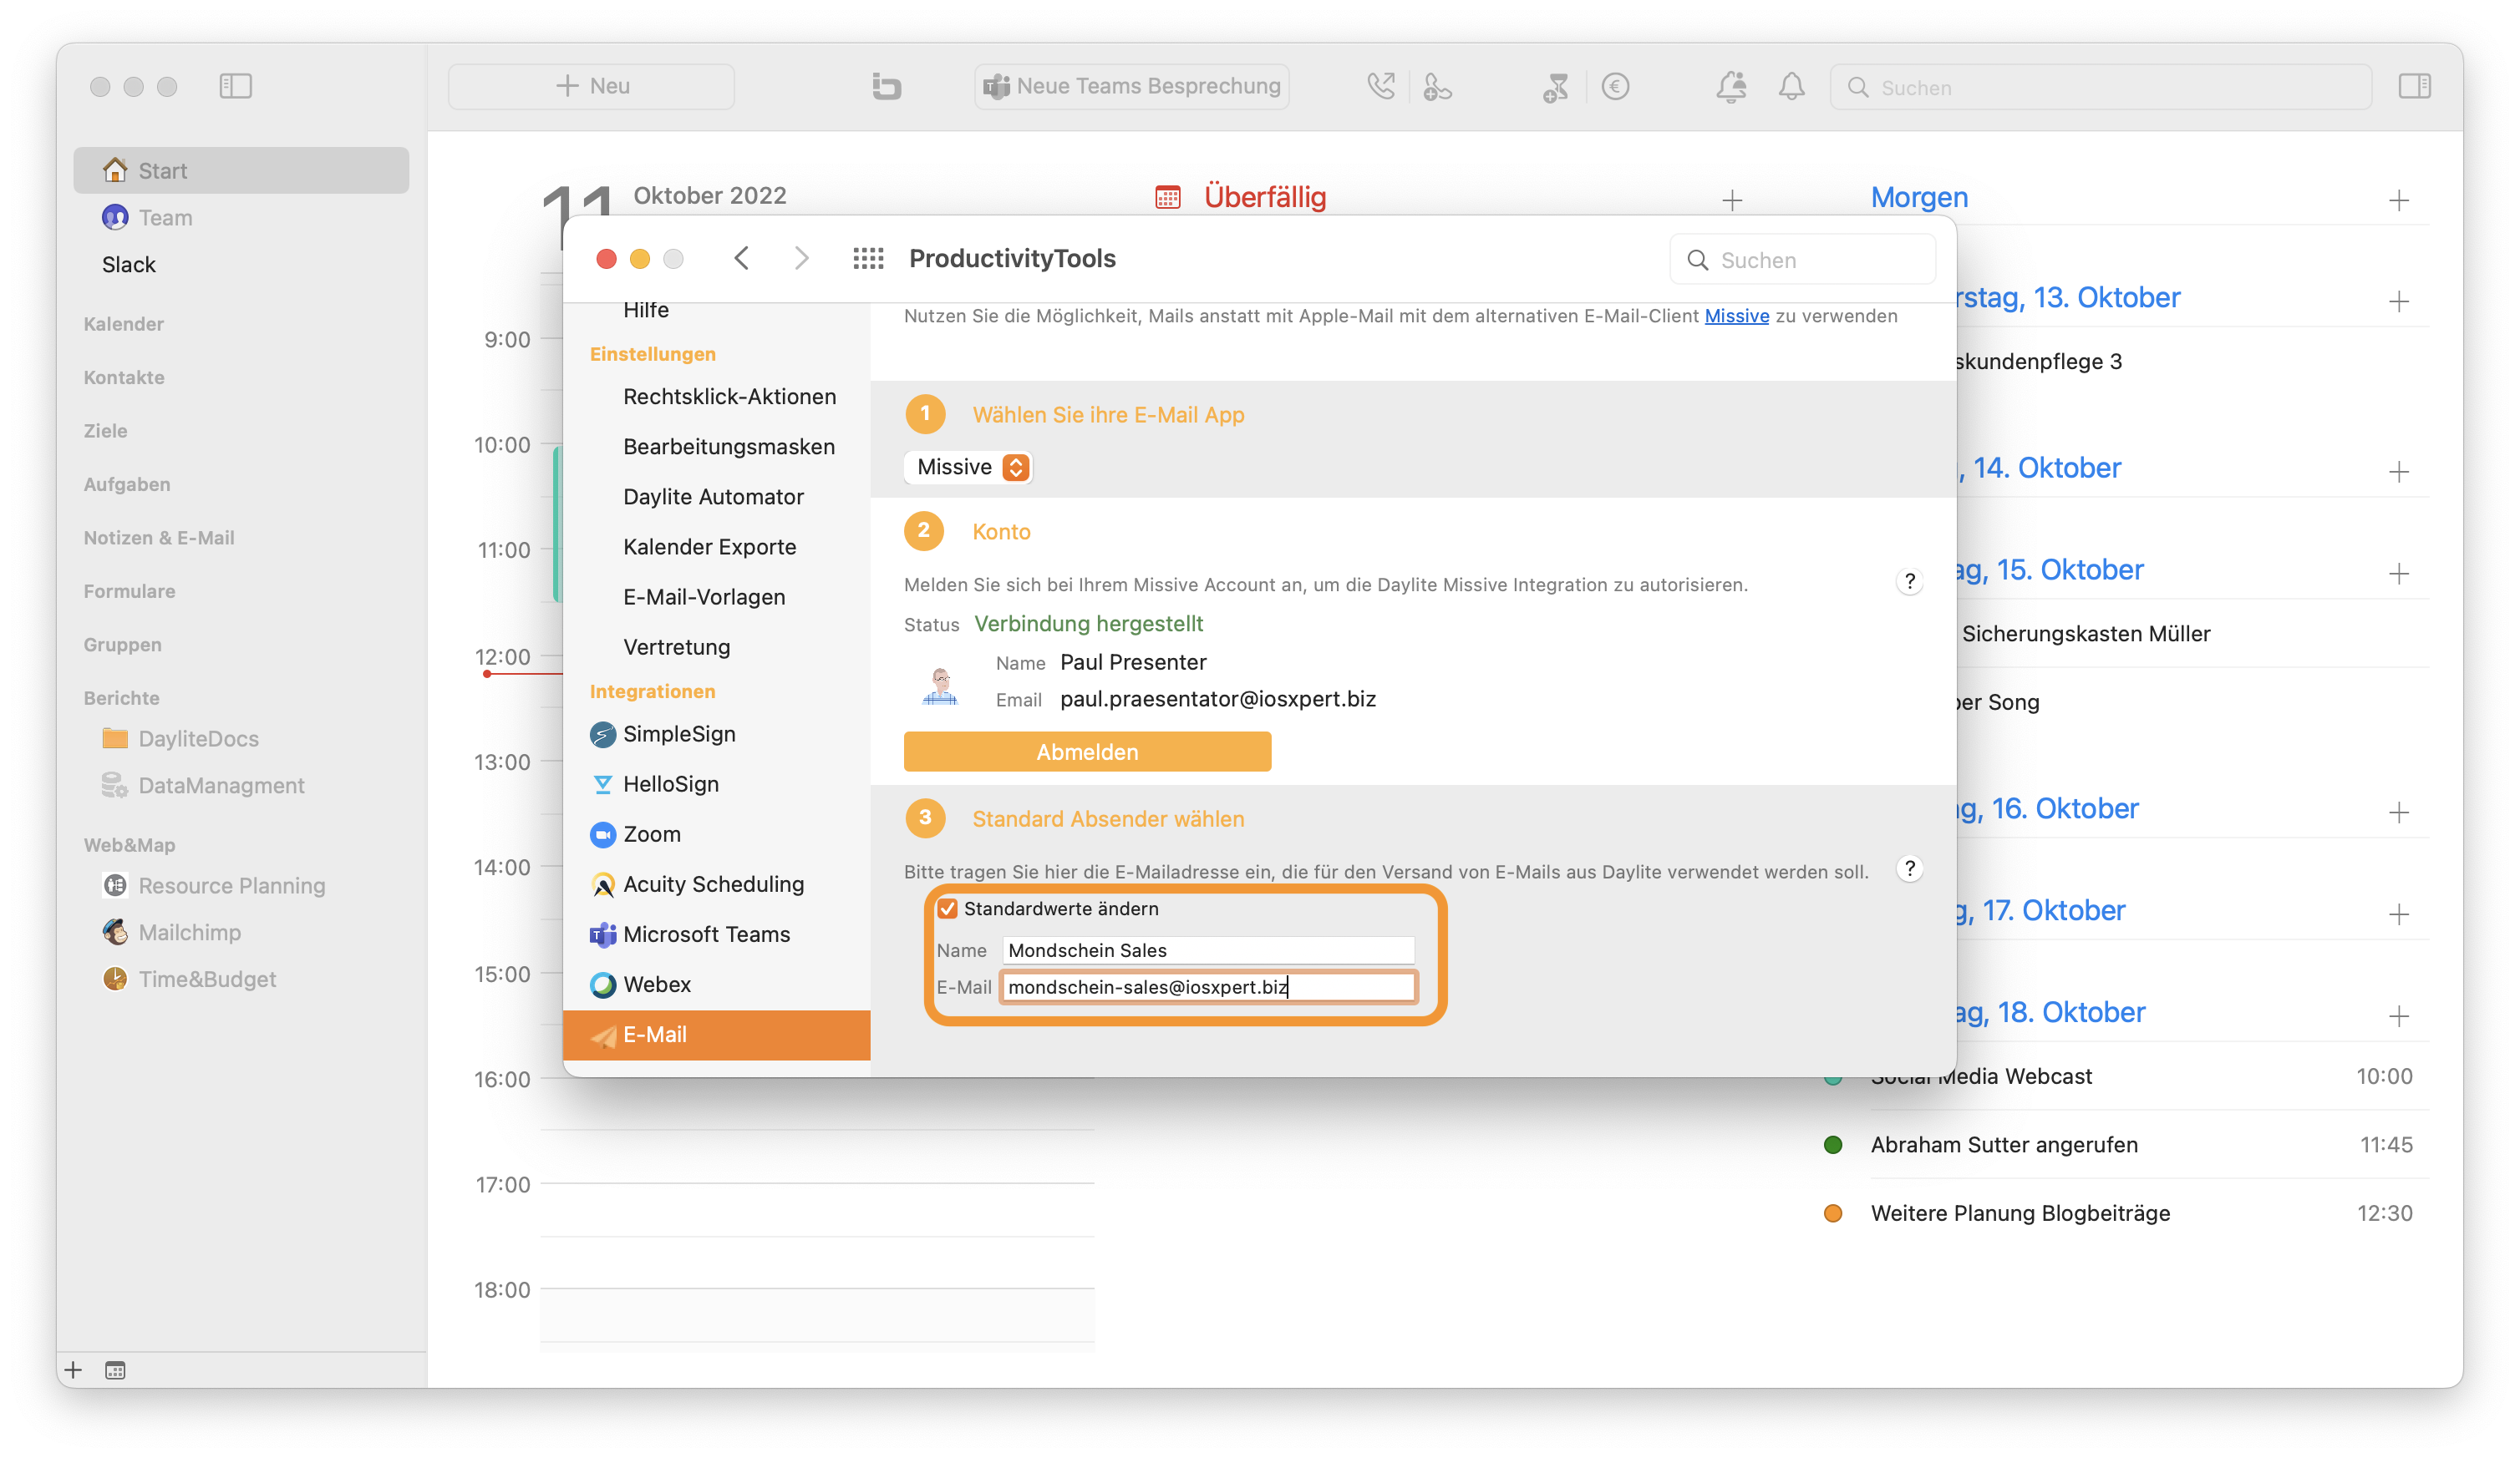Click the hourglass time tracking icon

1555,87
